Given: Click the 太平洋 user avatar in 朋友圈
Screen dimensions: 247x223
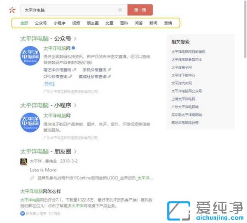Looking at the screenshot, I should (x=23, y=162).
